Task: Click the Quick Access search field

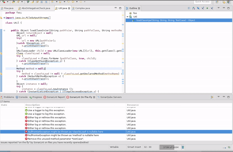Action: point(202,2)
